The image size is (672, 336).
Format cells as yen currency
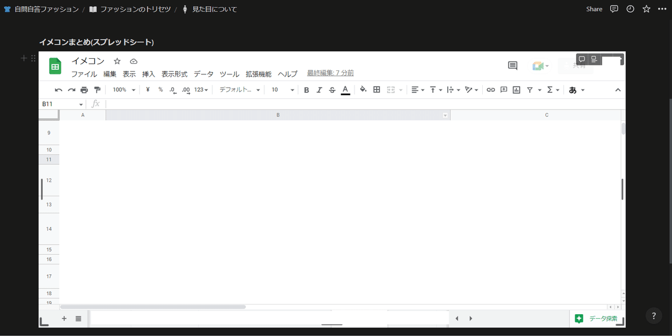147,89
